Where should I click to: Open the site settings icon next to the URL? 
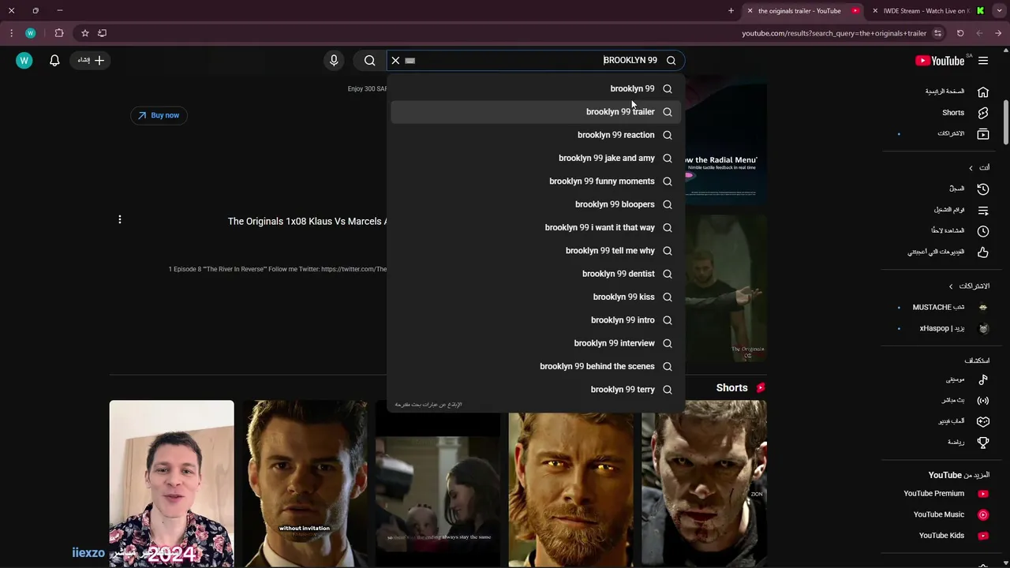click(937, 33)
